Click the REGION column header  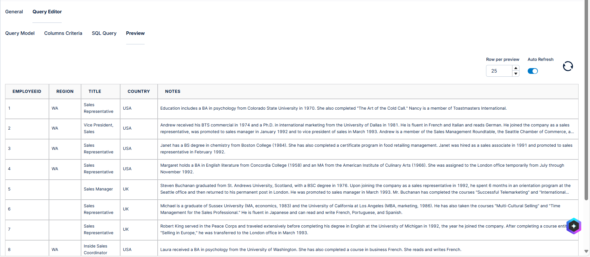click(x=65, y=91)
